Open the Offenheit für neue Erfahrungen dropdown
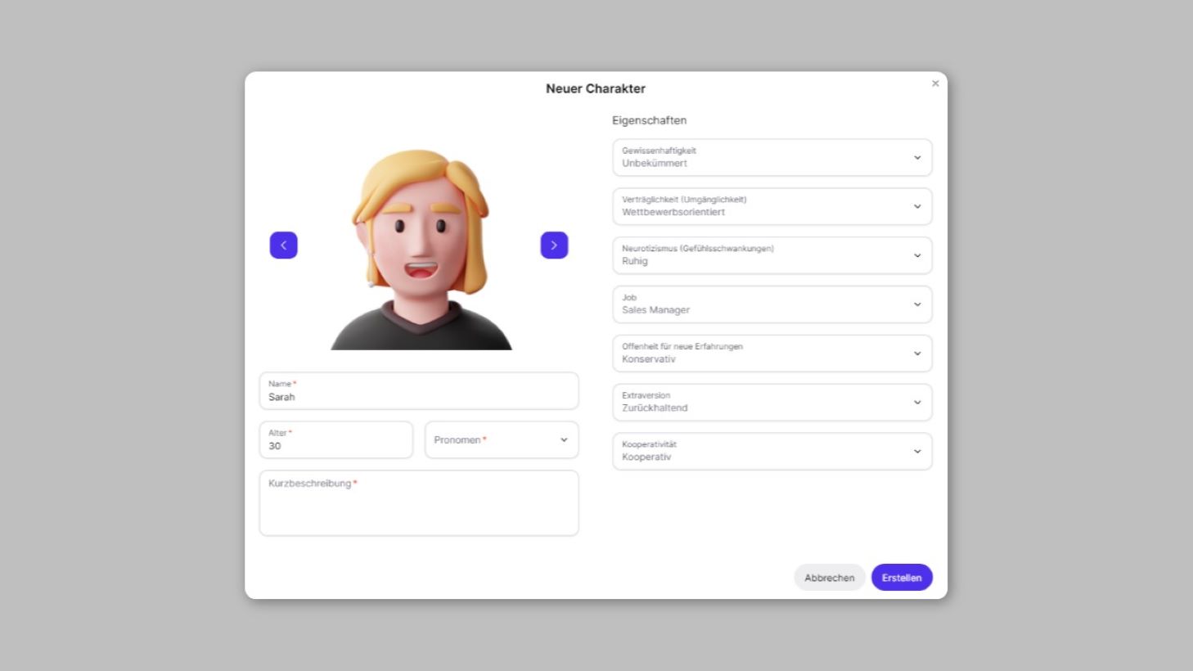This screenshot has width=1193, height=671. 771,354
